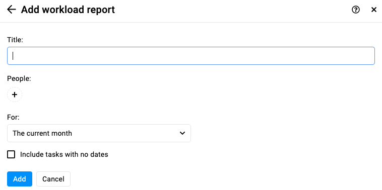Click the blue Add button
Viewport: 382px width, 190px height.
pos(20,179)
